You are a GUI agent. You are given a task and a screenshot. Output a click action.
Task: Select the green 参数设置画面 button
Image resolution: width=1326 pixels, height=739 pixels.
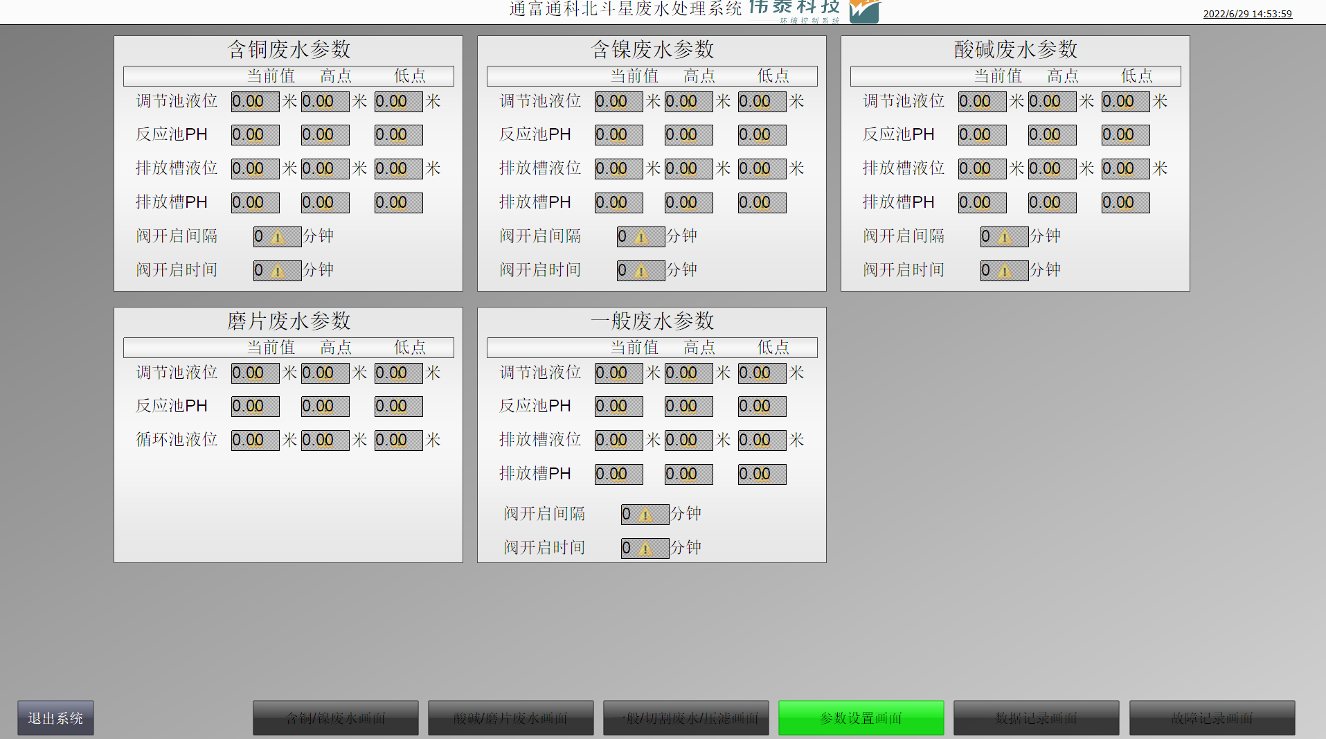pos(861,718)
